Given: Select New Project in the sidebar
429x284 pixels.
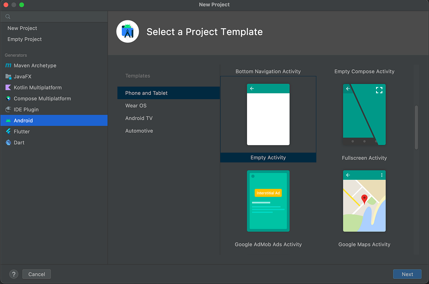Looking at the screenshot, I should [54, 28].
